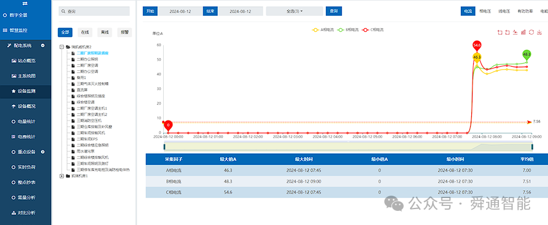Click the A相电流 row in the table
This screenshot has width=548, height=225.
click(x=347, y=171)
